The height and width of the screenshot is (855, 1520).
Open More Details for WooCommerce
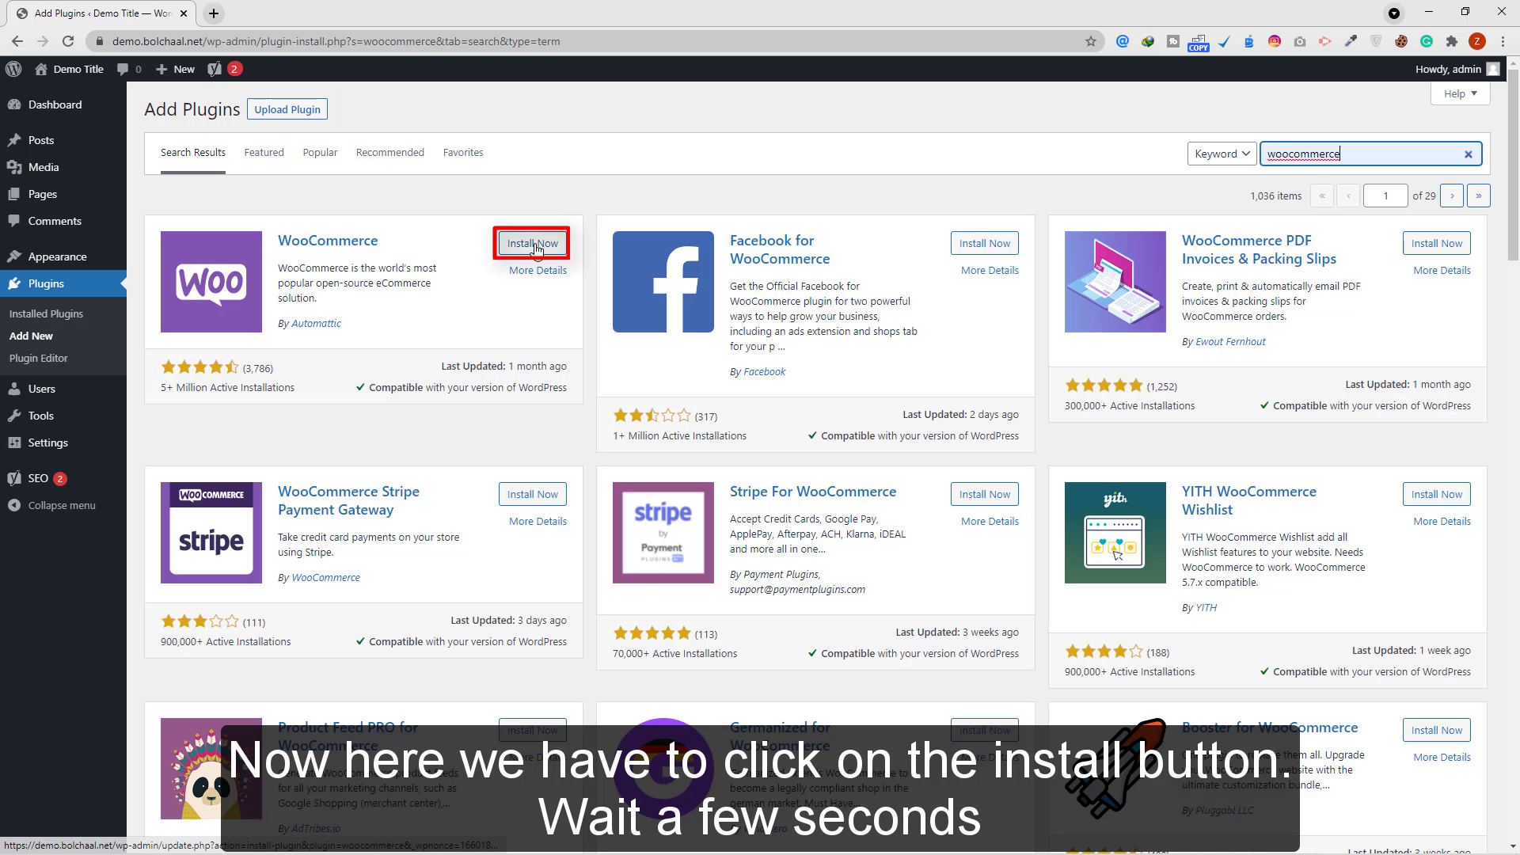coord(538,270)
